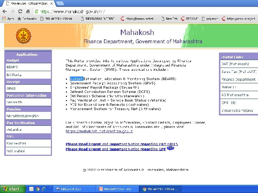258x193 pixels.
Task: Click the browser forward arrow
Action: coord(12,11)
